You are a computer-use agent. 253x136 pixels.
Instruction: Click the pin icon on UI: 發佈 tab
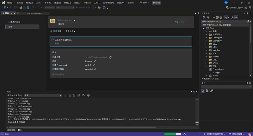click(x=11, y=13)
